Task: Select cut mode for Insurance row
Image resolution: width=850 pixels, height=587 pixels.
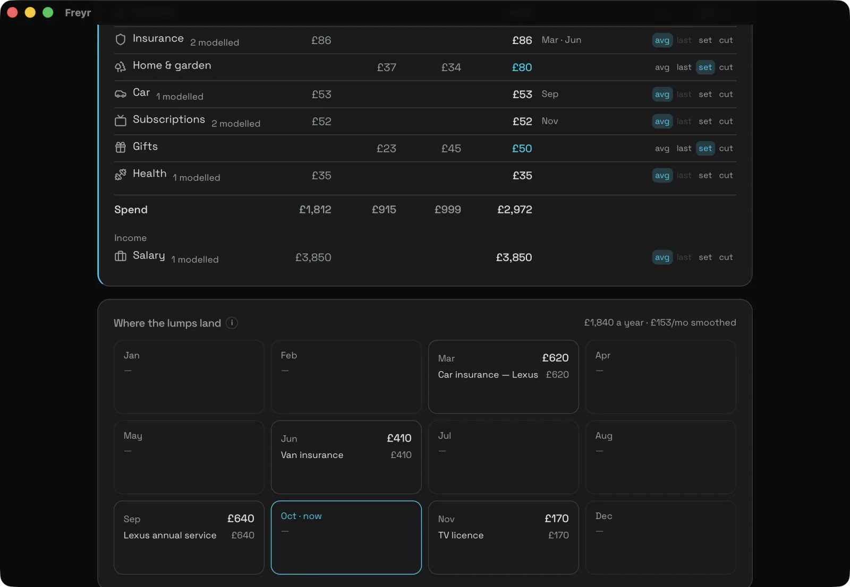Action: (x=726, y=40)
